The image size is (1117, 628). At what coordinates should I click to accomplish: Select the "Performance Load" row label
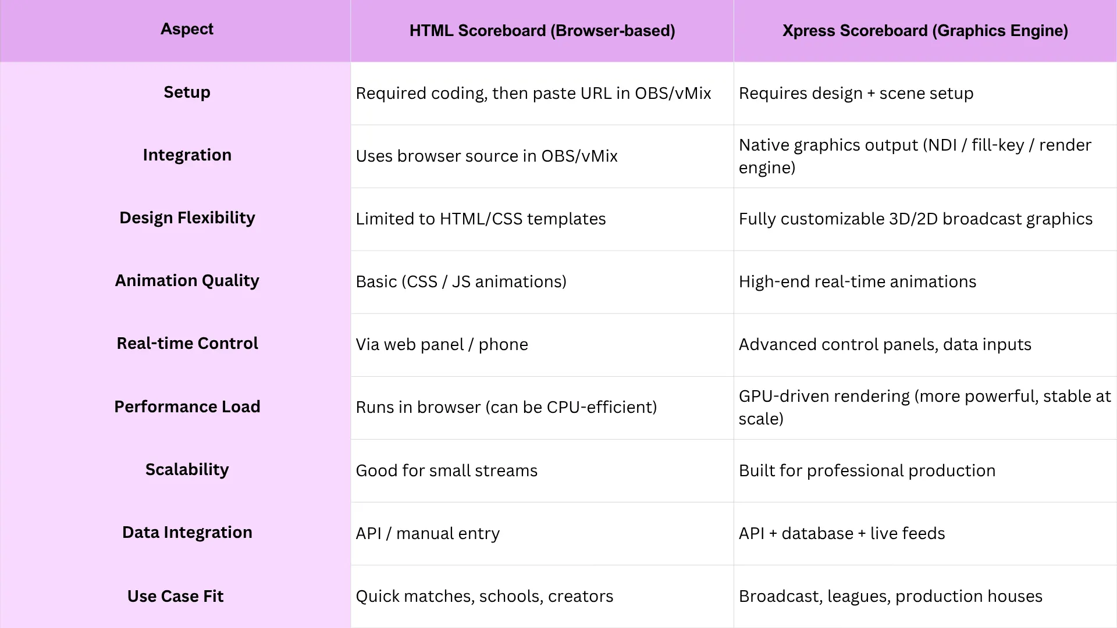pos(187,407)
